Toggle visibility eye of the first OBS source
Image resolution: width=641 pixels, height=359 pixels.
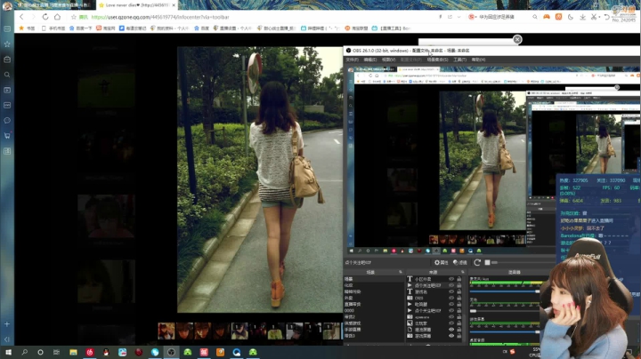[451, 279]
